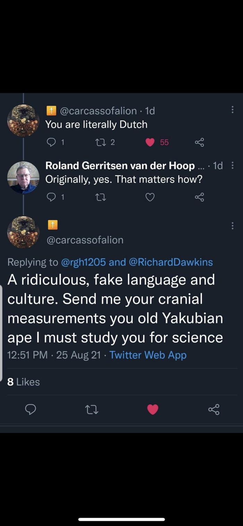
Task: Like Roland's "That matters how?" tweet
Action: (x=150, y=197)
